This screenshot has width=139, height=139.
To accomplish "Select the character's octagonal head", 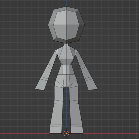I will pyautogui.click(x=66, y=25).
